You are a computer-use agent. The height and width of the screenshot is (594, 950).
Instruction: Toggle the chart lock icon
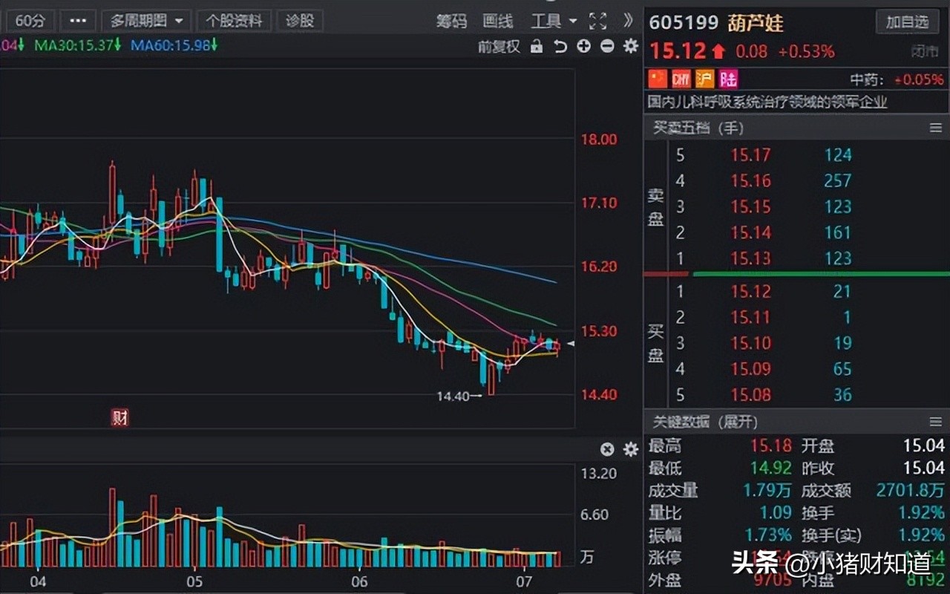[536, 46]
